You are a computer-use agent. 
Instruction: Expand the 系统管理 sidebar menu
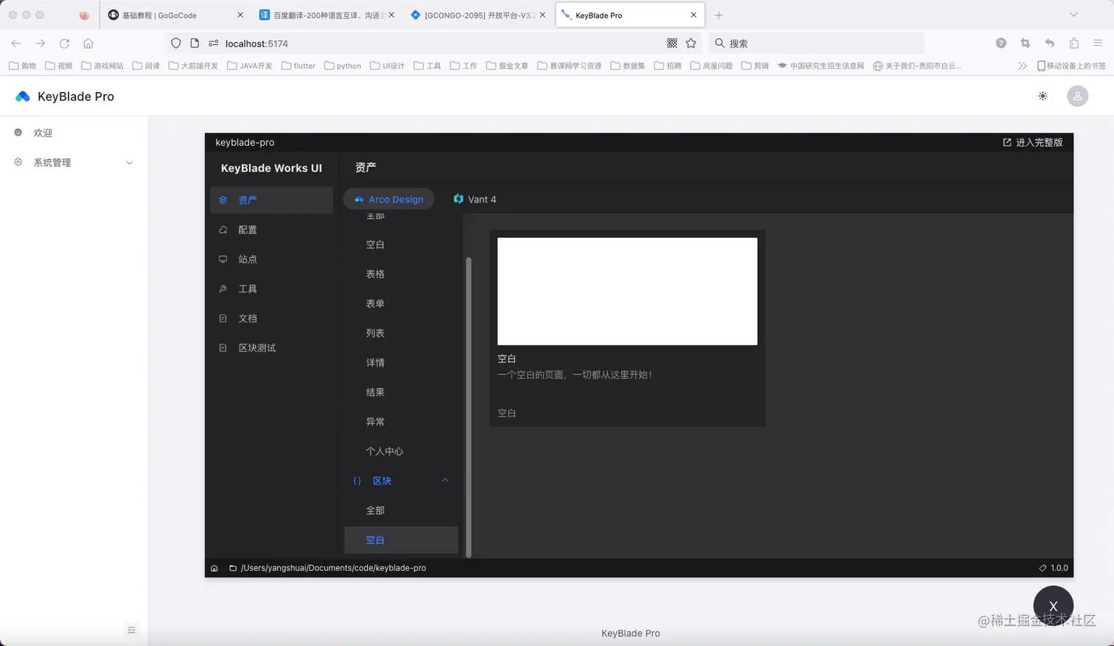tap(74, 163)
